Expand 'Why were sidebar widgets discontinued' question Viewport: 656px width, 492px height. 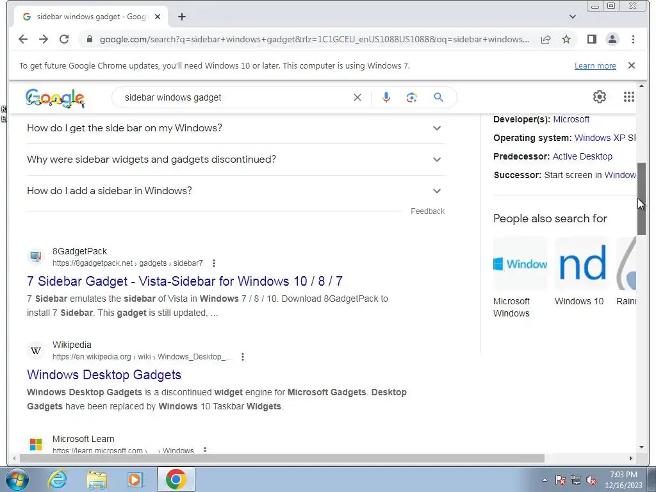click(x=235, y=160)
